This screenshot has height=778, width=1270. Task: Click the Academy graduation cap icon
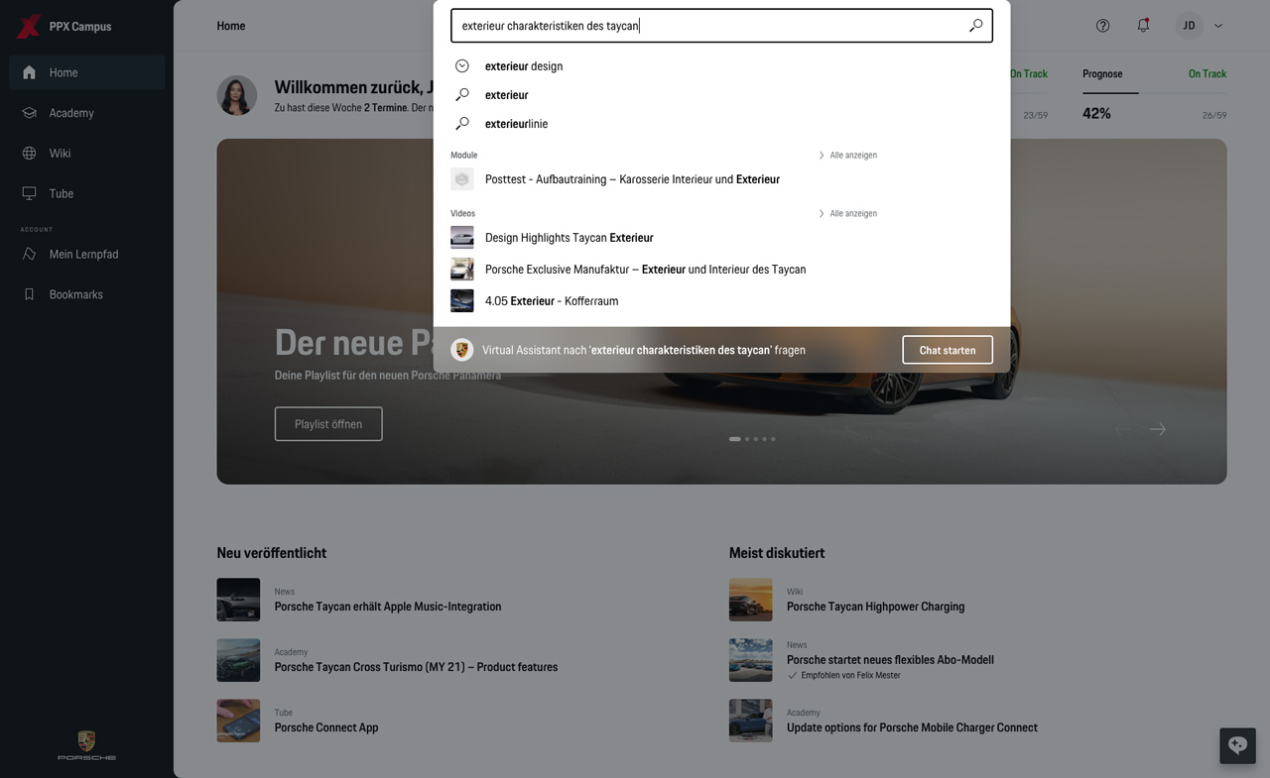[30, 113]
